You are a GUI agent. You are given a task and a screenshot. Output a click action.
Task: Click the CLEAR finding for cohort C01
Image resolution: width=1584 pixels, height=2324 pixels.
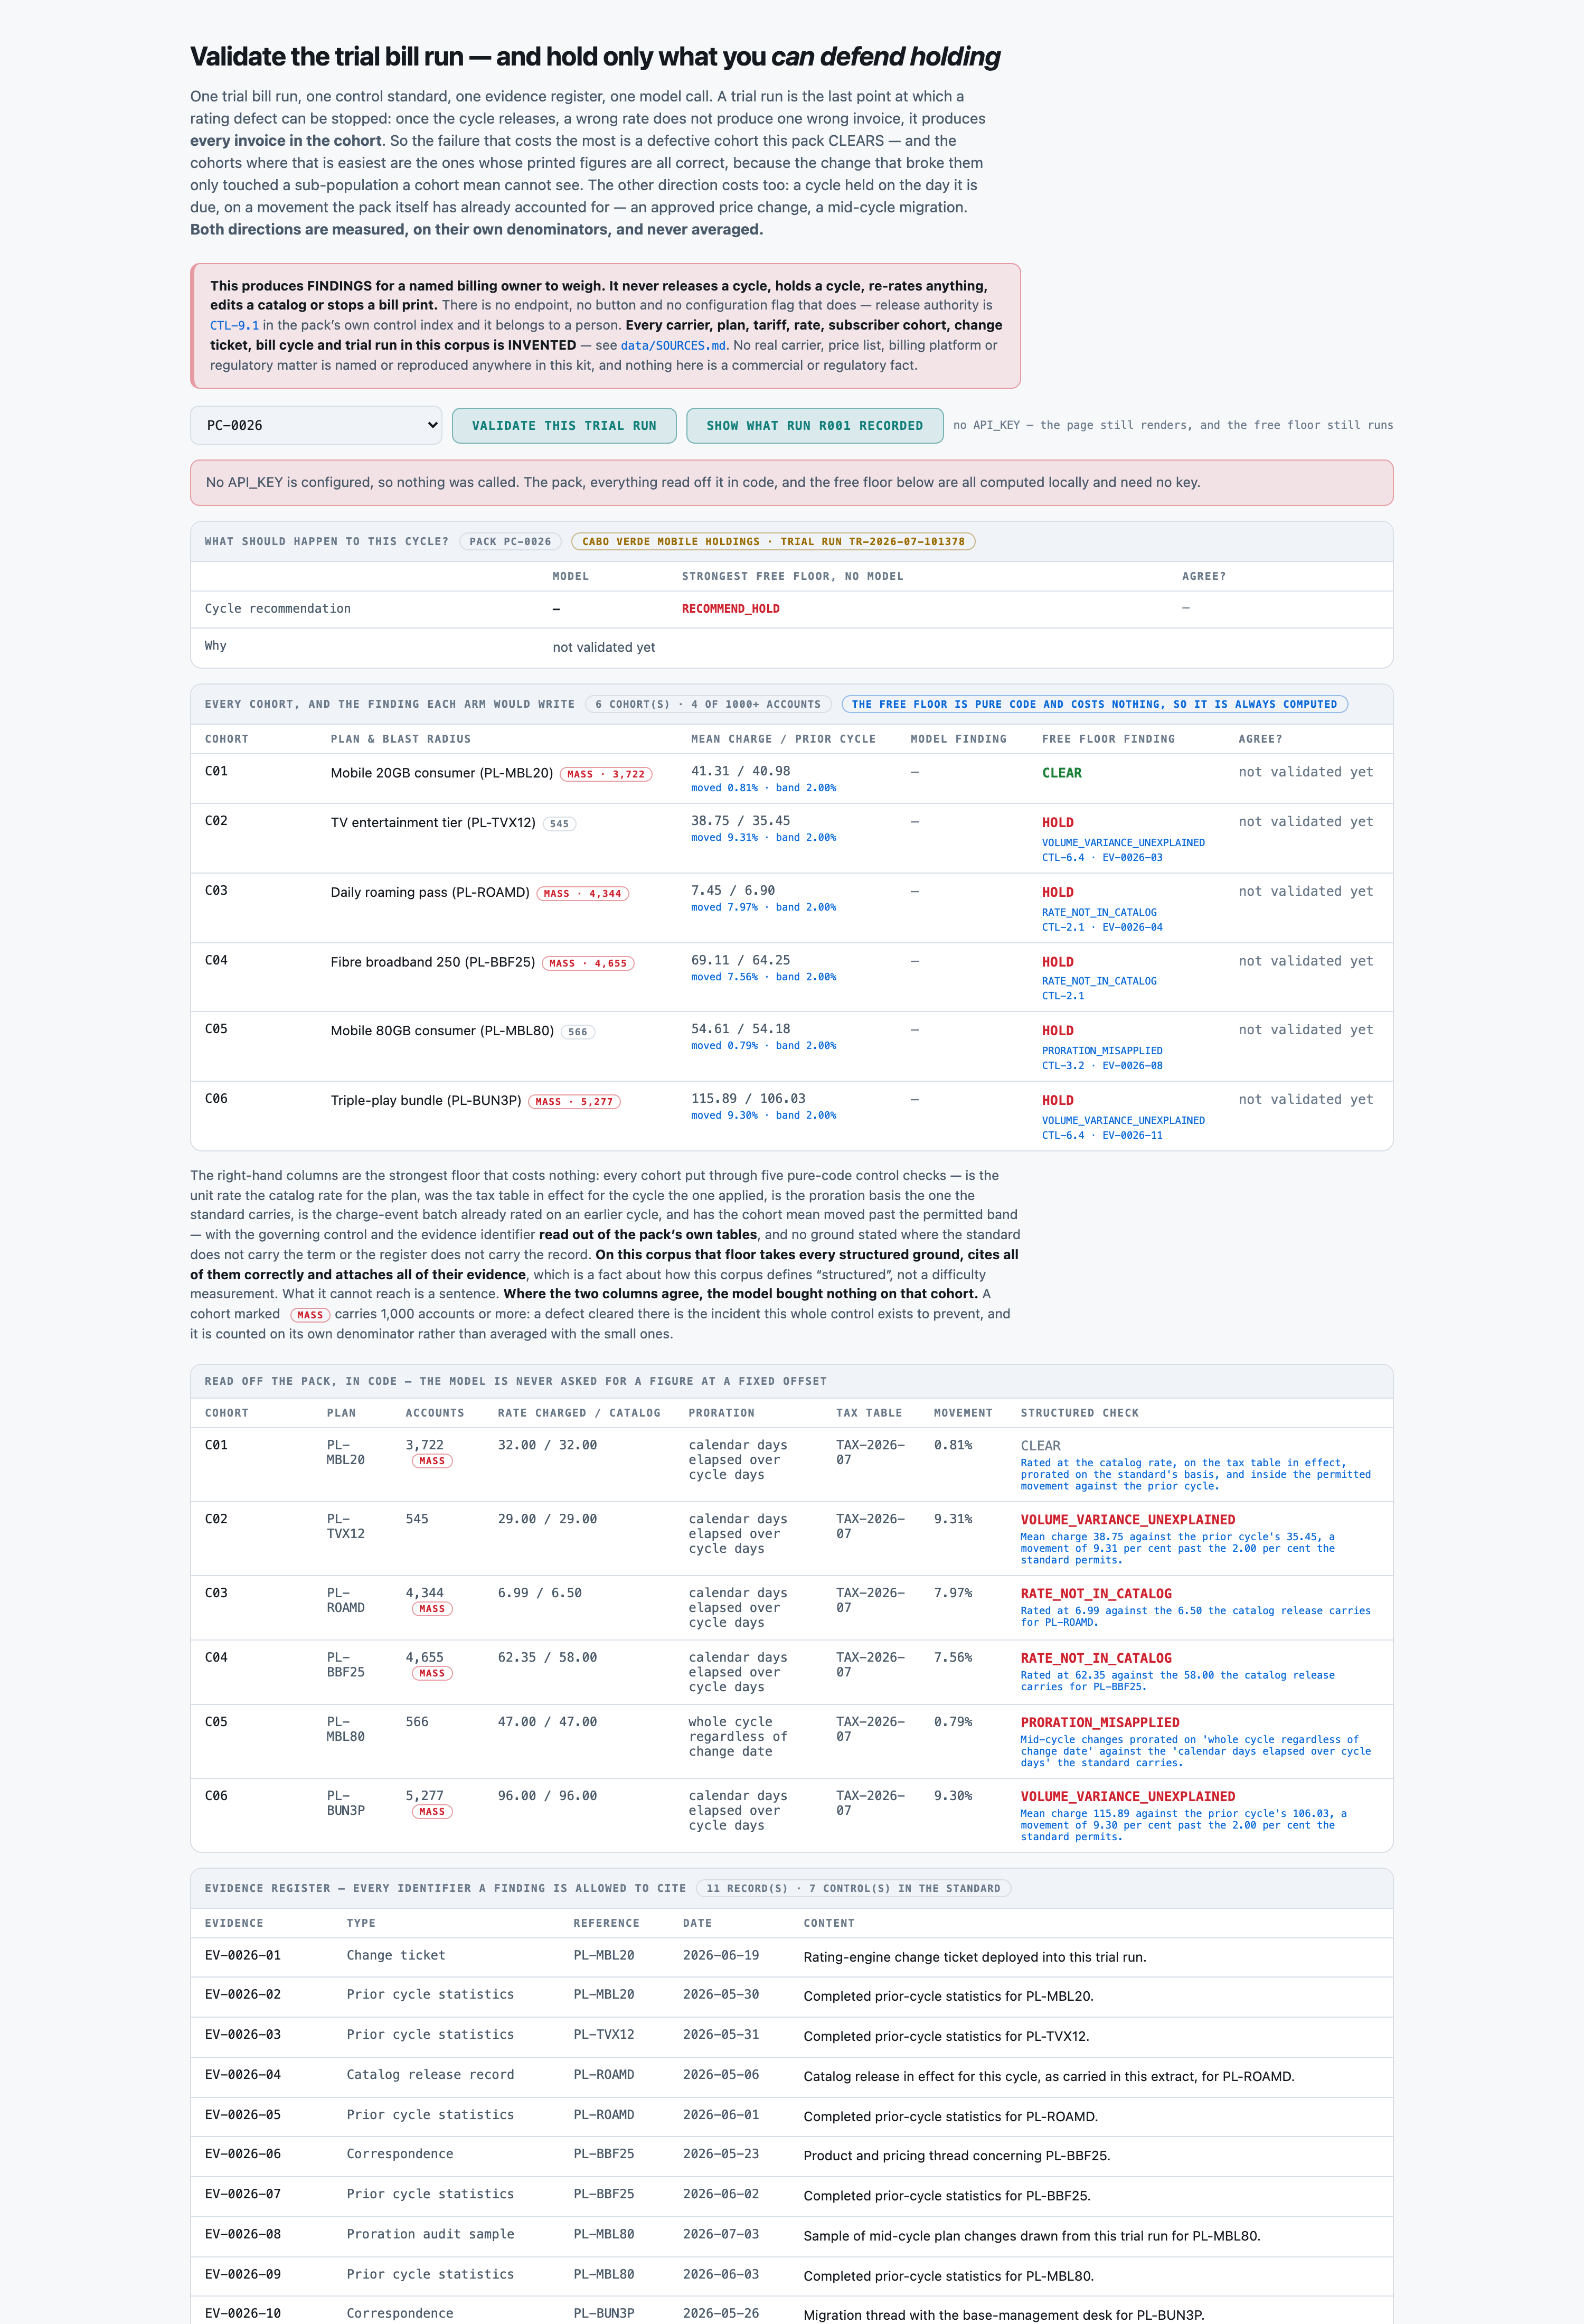[x=1061, y=773]
